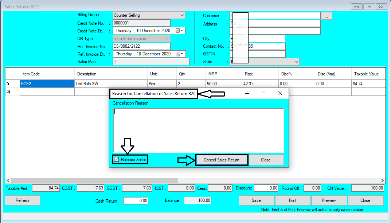This screenshot has height=223, width=391.
Task: Expand the CR Type dropdown
Action: pos(167,38)
